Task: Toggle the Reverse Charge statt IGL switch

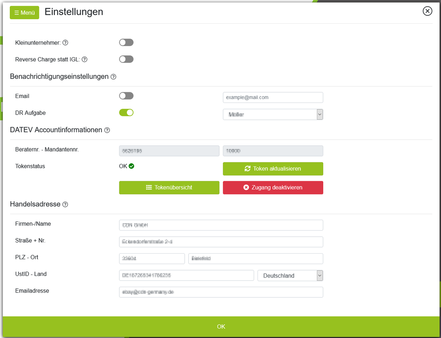Action: [126, 59]
